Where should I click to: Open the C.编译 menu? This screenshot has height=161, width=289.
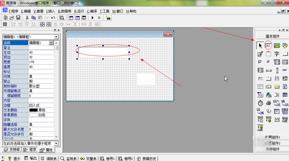coord(92,11)
